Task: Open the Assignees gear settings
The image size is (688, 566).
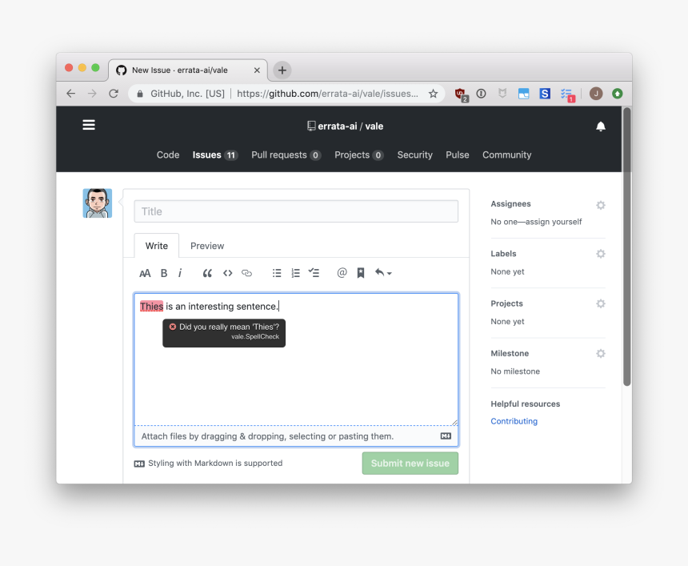Action: pos(601,205)
